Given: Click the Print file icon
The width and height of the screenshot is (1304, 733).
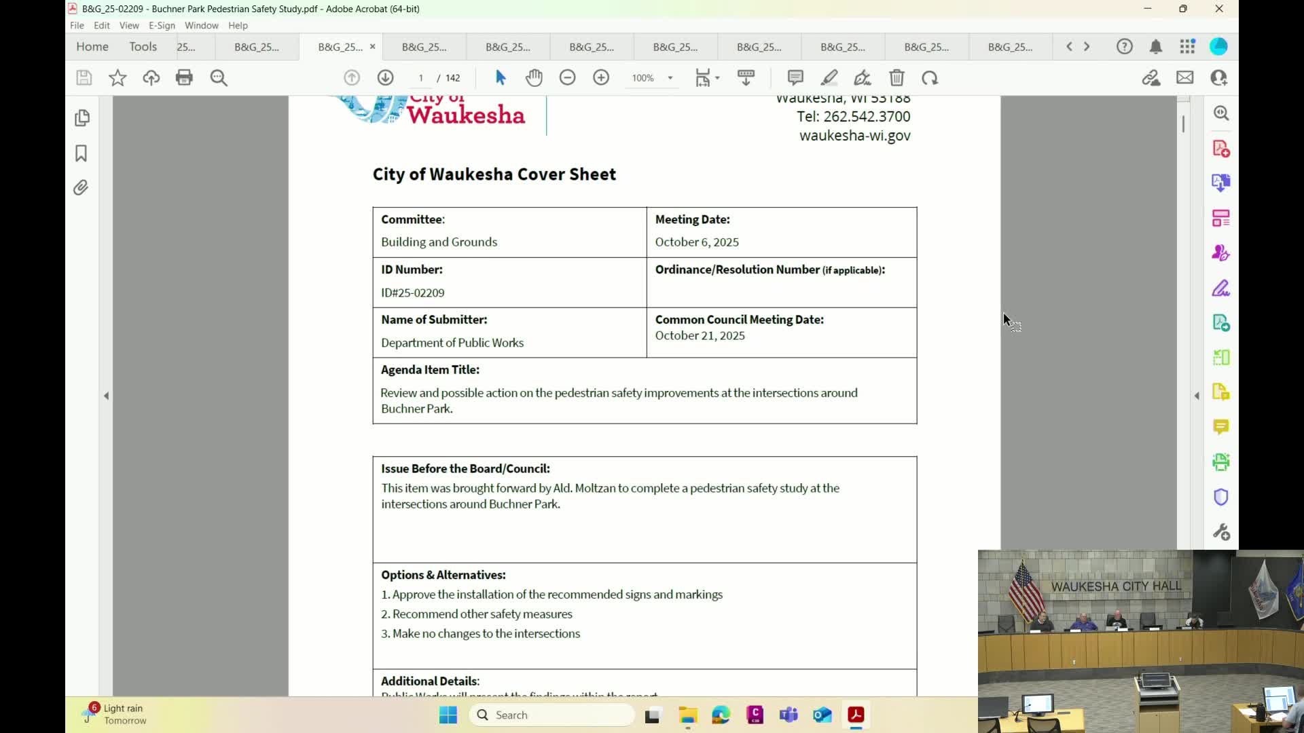Looking at the screenshot, I should pyautogui.click(x=184, y=77).
